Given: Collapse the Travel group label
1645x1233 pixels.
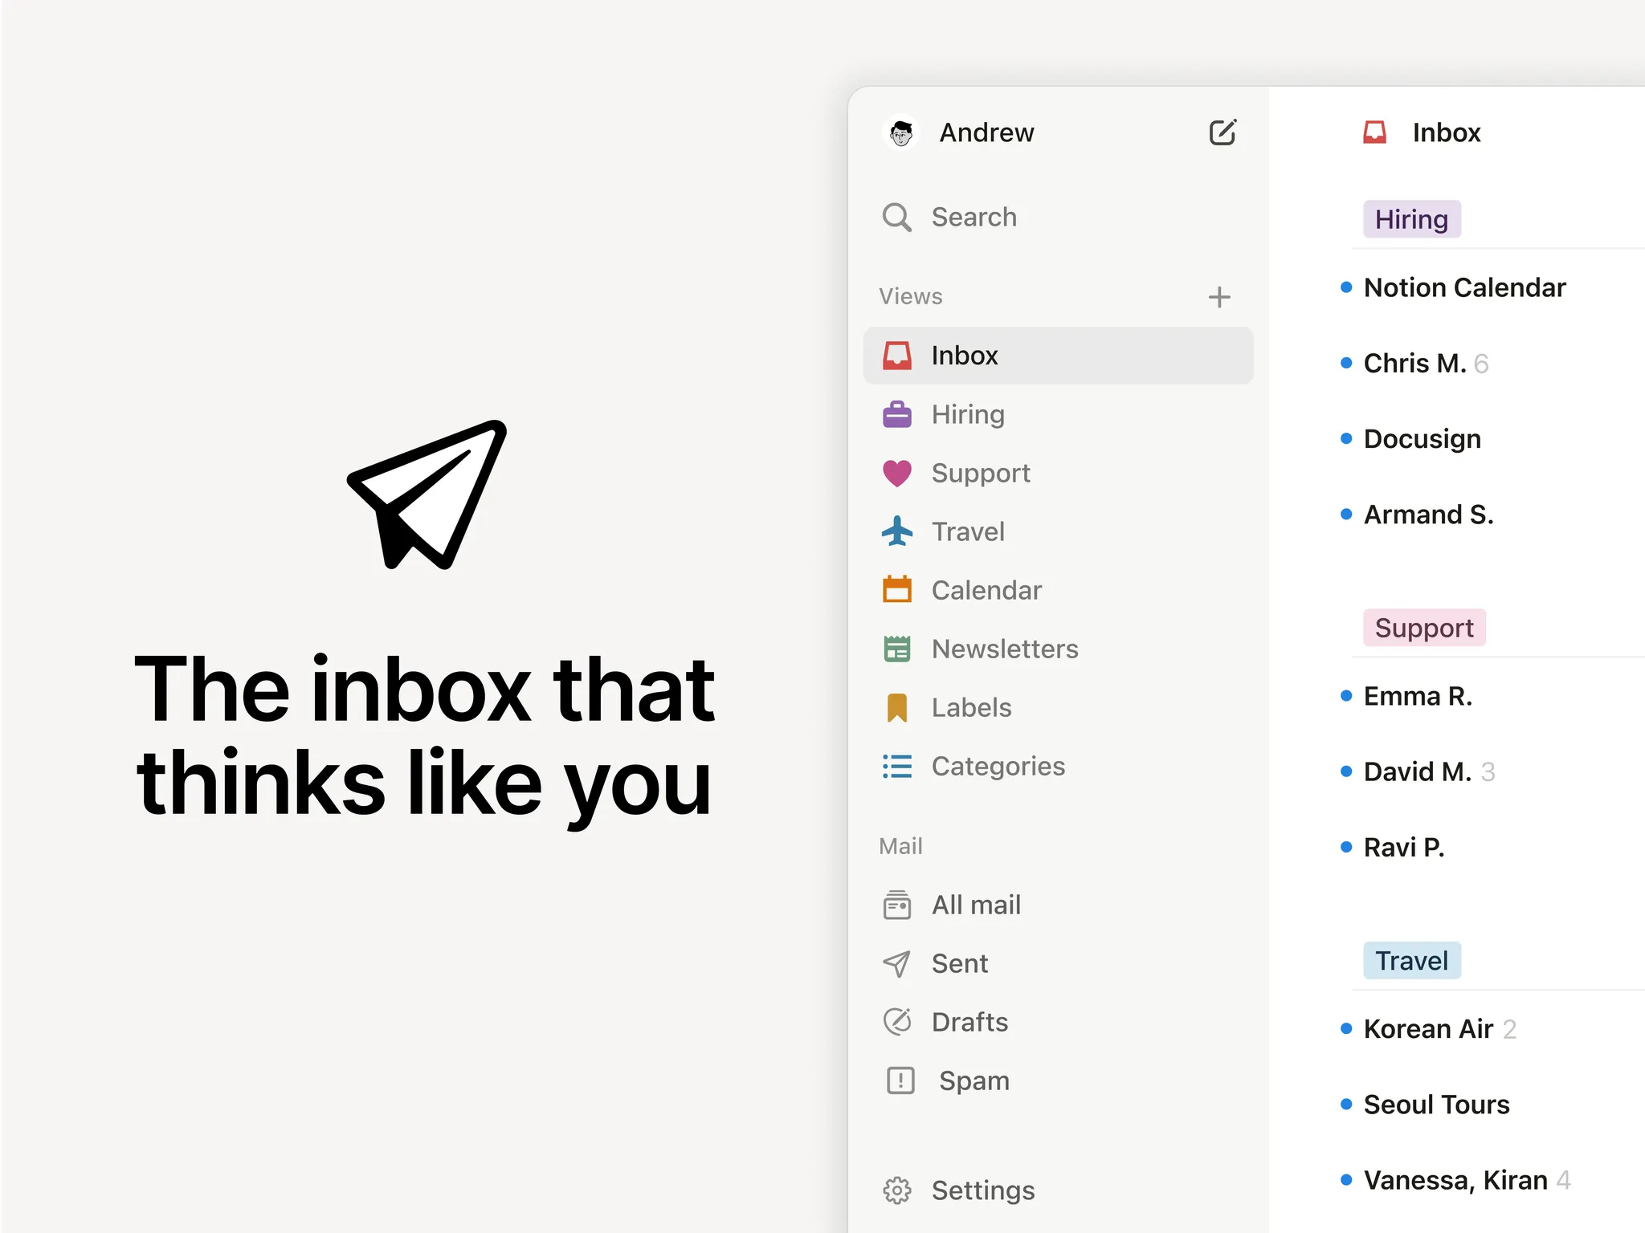Looking at the screenshot, I should click(x=1411, y=960).
